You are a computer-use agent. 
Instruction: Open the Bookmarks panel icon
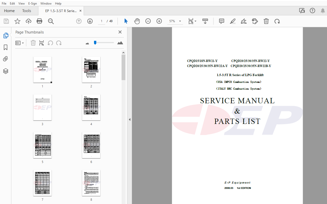6,47
